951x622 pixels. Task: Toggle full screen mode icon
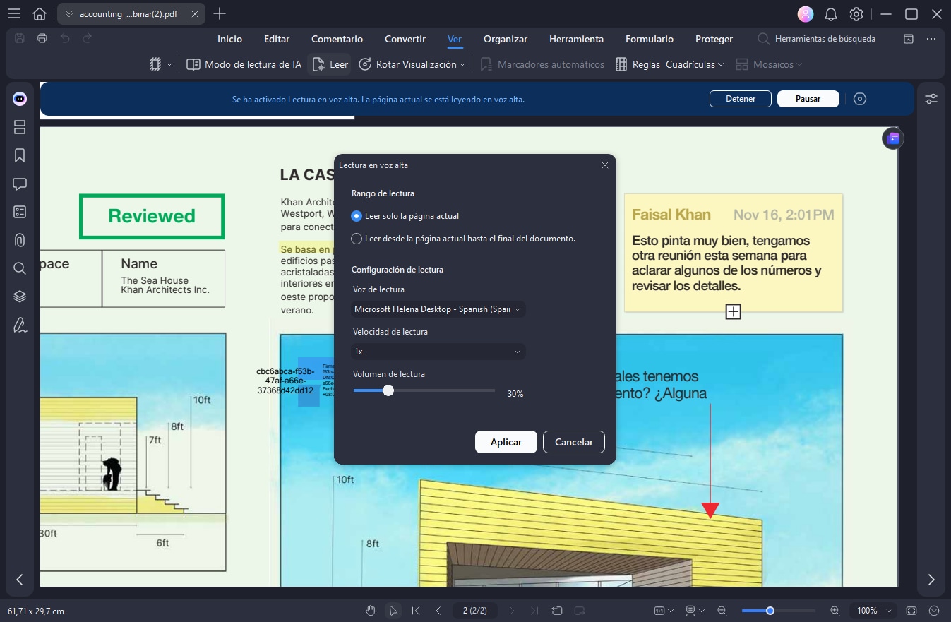pos(911,611)
